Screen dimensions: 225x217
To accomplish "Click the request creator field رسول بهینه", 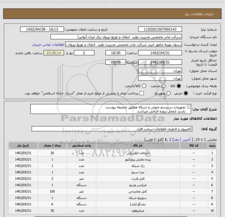I will (x=123, y=44).
